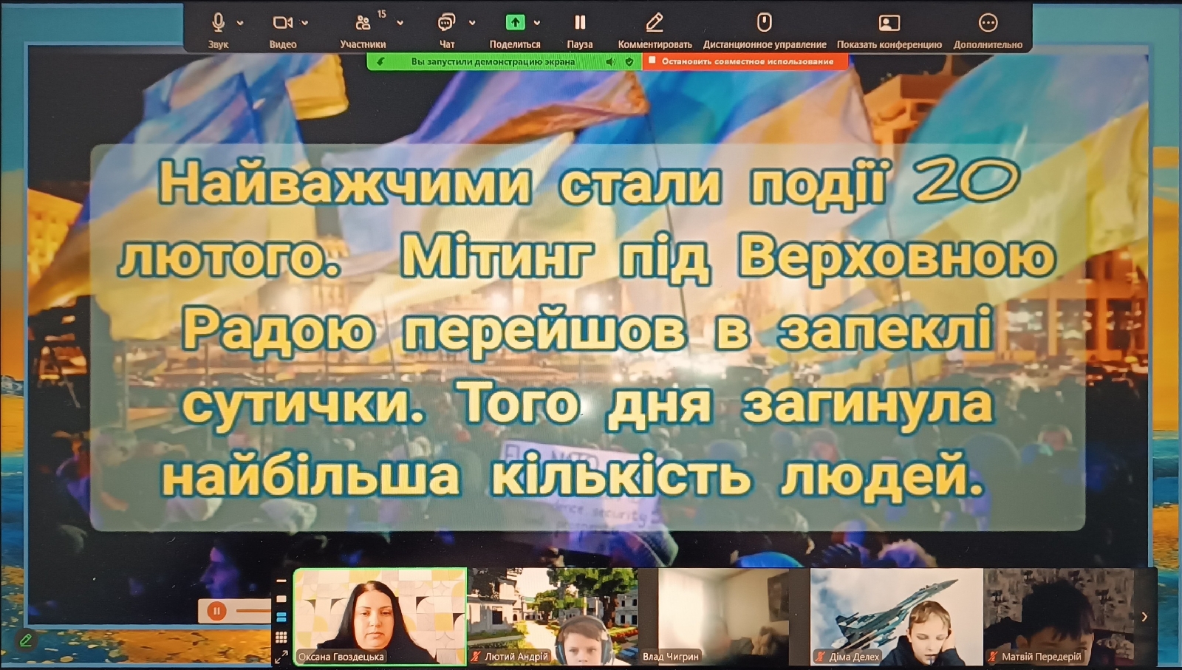Click the orange audio progress slider
Image resolution: width=1182 pixels, height=670 pixels.
(x=253, y=610)
